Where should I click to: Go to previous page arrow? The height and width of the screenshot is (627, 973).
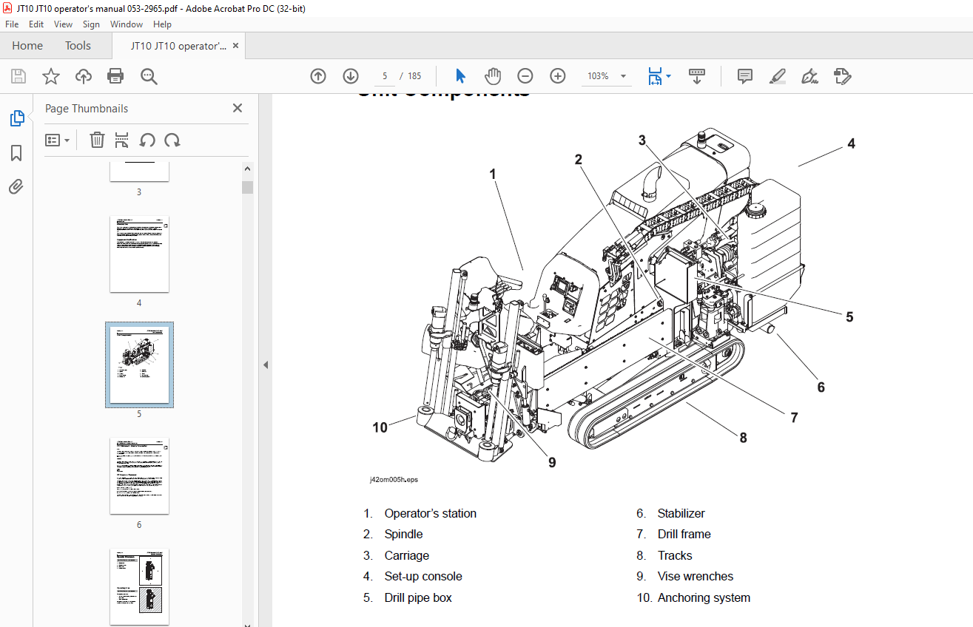[x=318, y=76]
